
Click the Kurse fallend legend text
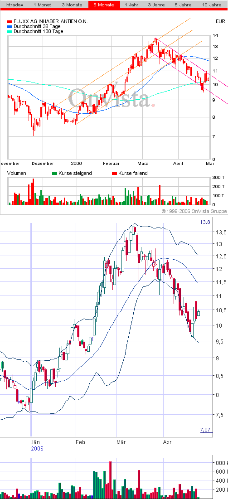pos(133,174)
